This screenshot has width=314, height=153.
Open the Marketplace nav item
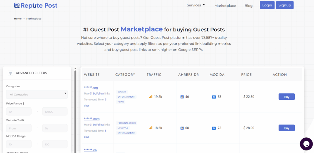tap(225, 6)
